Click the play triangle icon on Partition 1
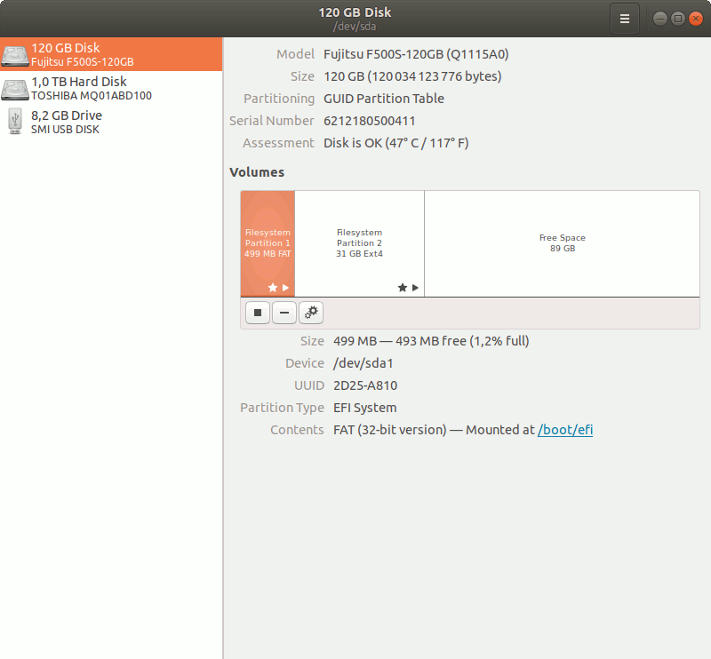The image size is (711, 659). pyautogui.click(x=285, y=288)
